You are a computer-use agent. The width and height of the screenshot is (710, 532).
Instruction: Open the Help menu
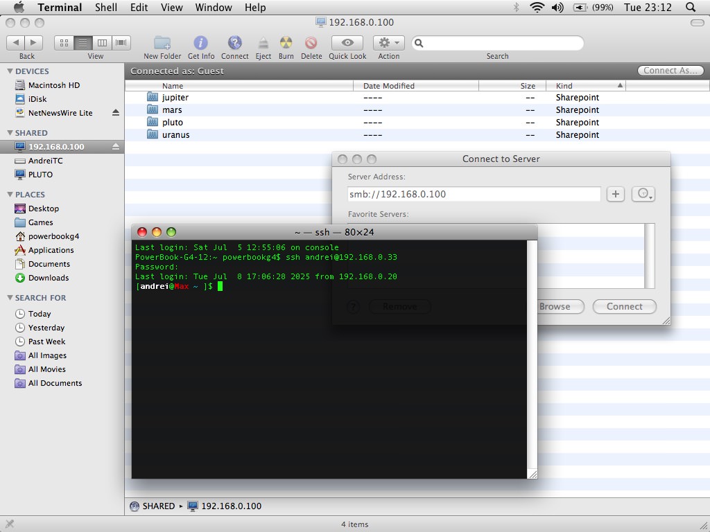[255, 7]
